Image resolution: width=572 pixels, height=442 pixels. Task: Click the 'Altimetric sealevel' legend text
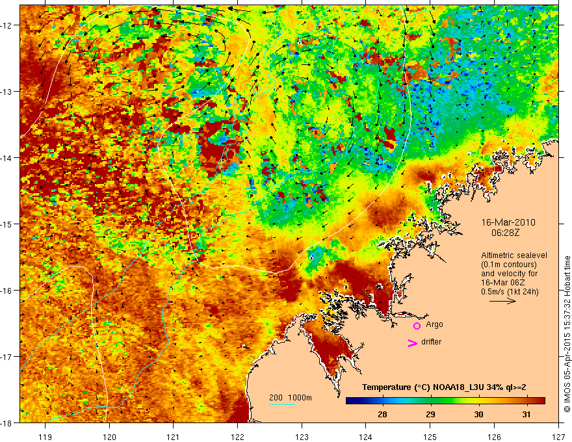click(x=514, y=255)
